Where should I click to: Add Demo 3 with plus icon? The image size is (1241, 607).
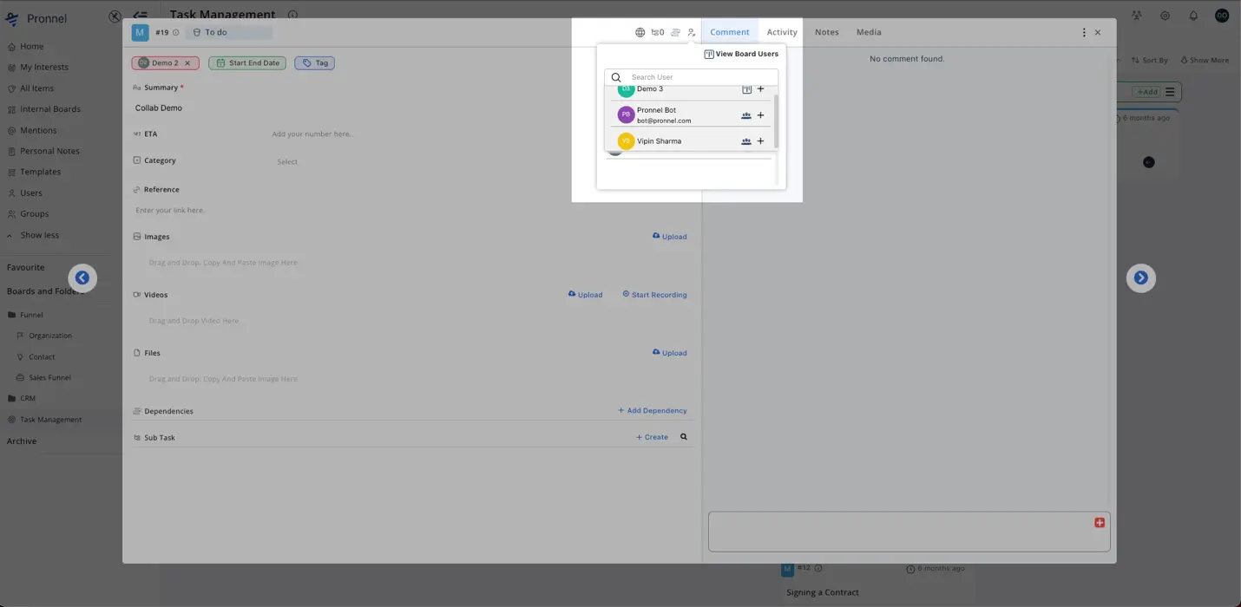point(761,88)
